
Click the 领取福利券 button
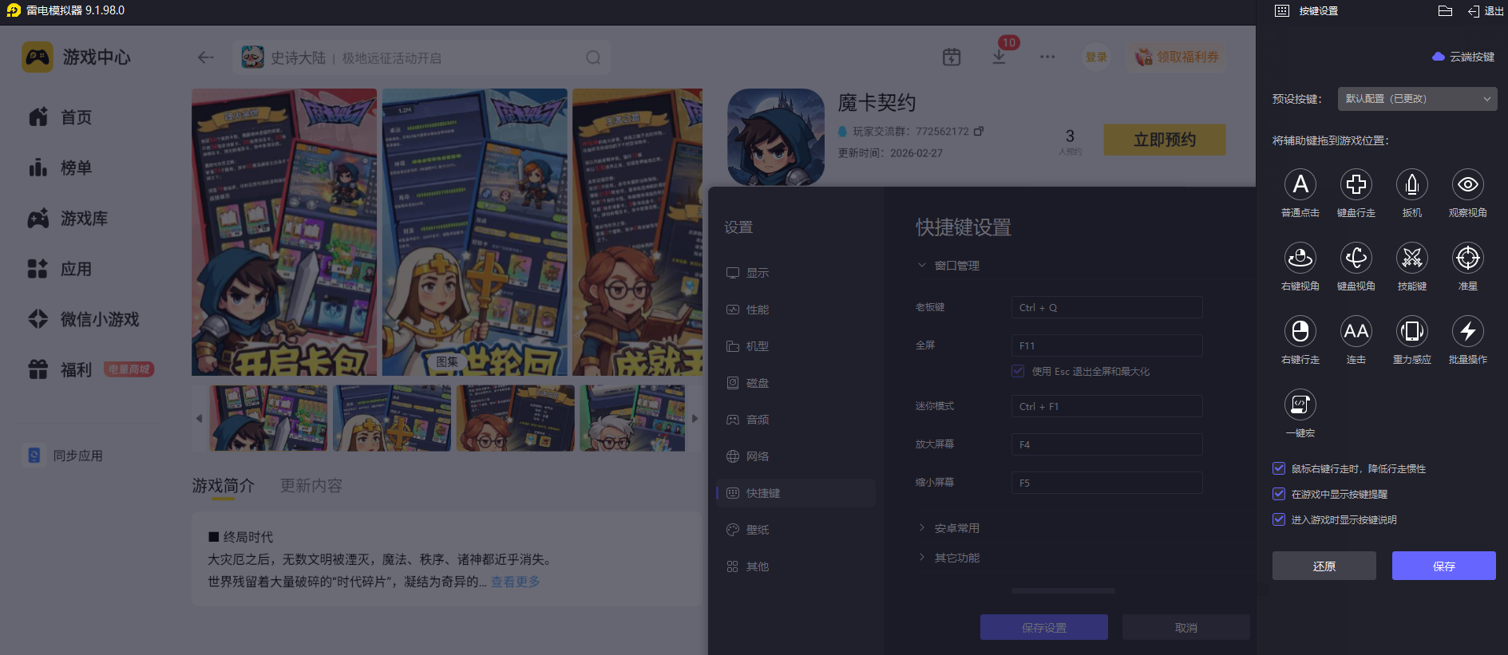click(1178, 57)
